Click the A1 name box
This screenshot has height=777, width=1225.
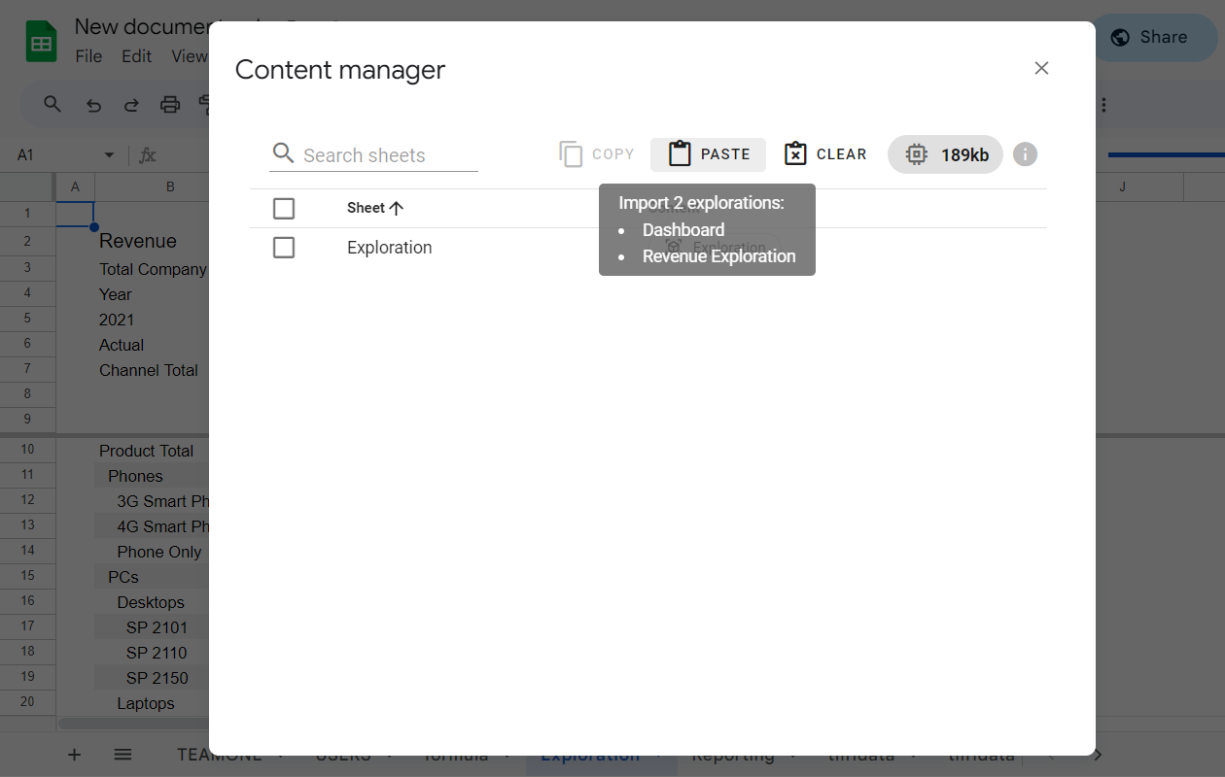[56, 155]
